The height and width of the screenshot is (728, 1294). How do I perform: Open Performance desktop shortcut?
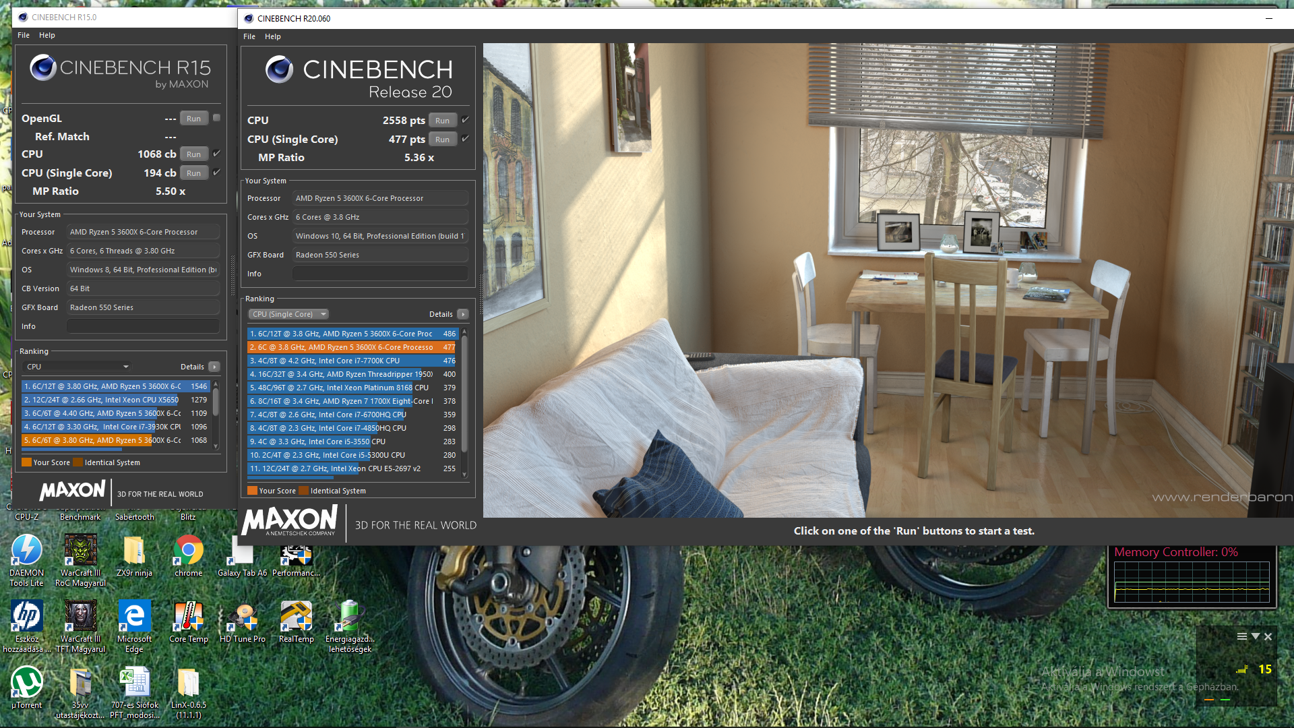296,555
